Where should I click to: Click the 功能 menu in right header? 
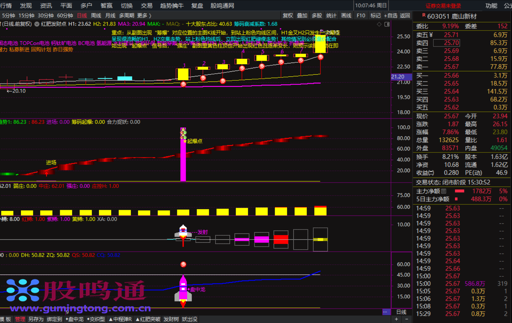(x=491, y=6)
